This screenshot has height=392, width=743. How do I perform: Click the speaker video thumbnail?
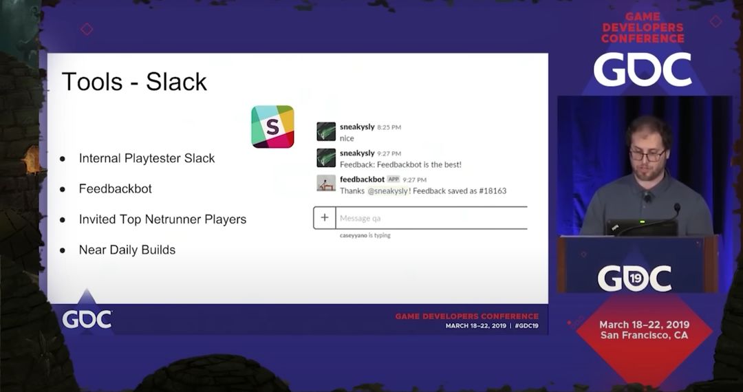coord(644,195)
